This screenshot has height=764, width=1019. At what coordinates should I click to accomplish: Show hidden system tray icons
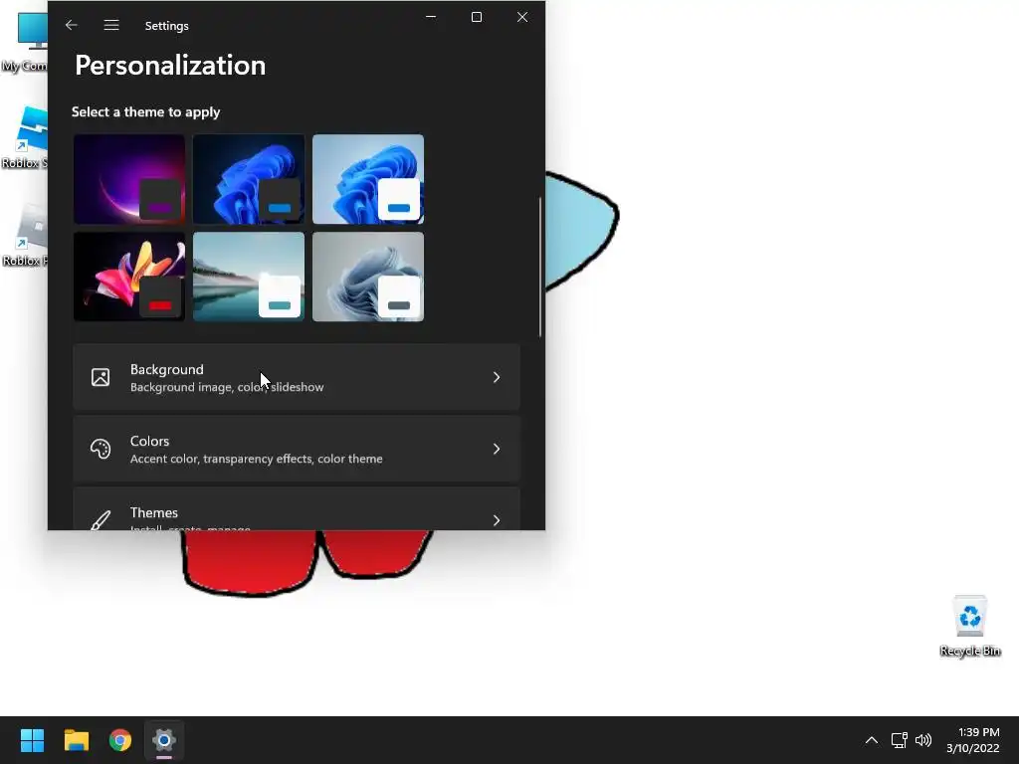click(872, 740)
